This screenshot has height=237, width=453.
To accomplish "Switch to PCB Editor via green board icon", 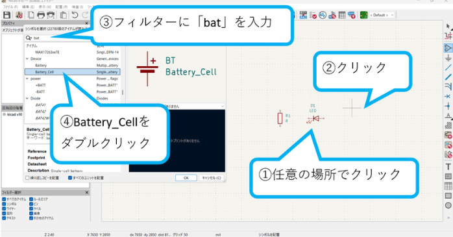I will [x=363, y=15].
